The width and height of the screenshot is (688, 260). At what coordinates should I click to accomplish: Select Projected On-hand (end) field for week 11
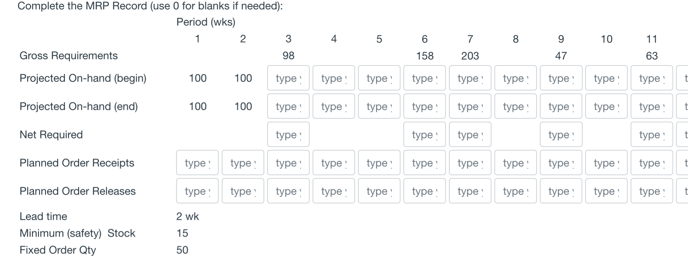652,106
